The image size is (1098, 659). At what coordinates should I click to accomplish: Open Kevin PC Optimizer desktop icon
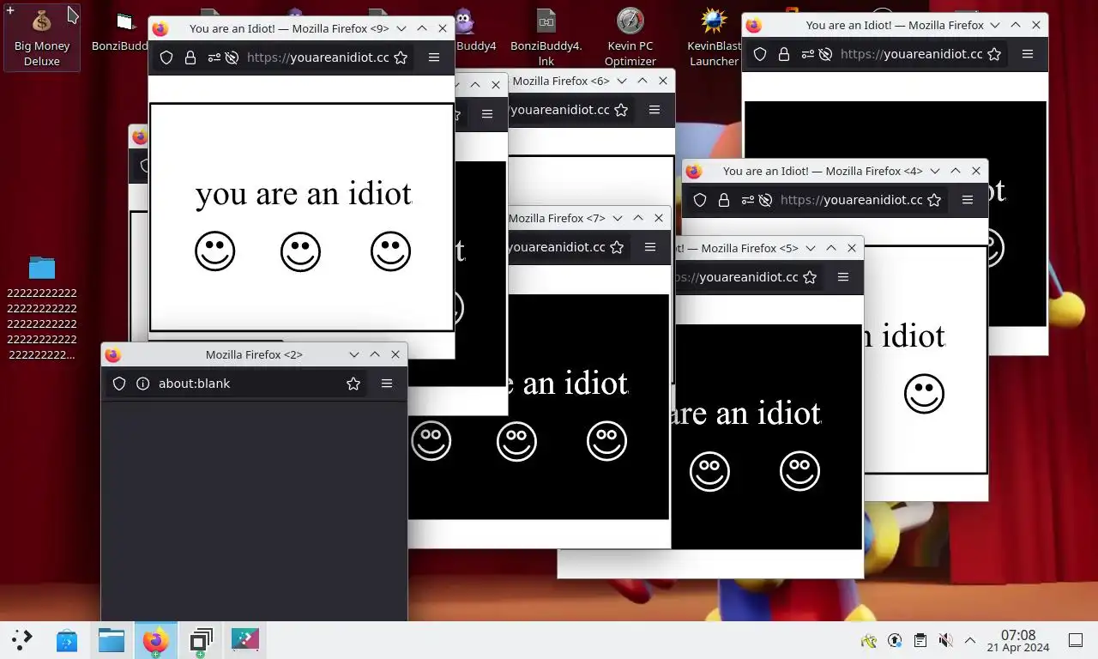click(630, 38)
